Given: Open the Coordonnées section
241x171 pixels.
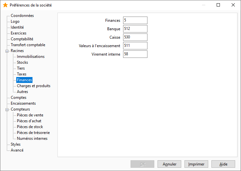Looking at the screenshot, I should click(22, 16).
